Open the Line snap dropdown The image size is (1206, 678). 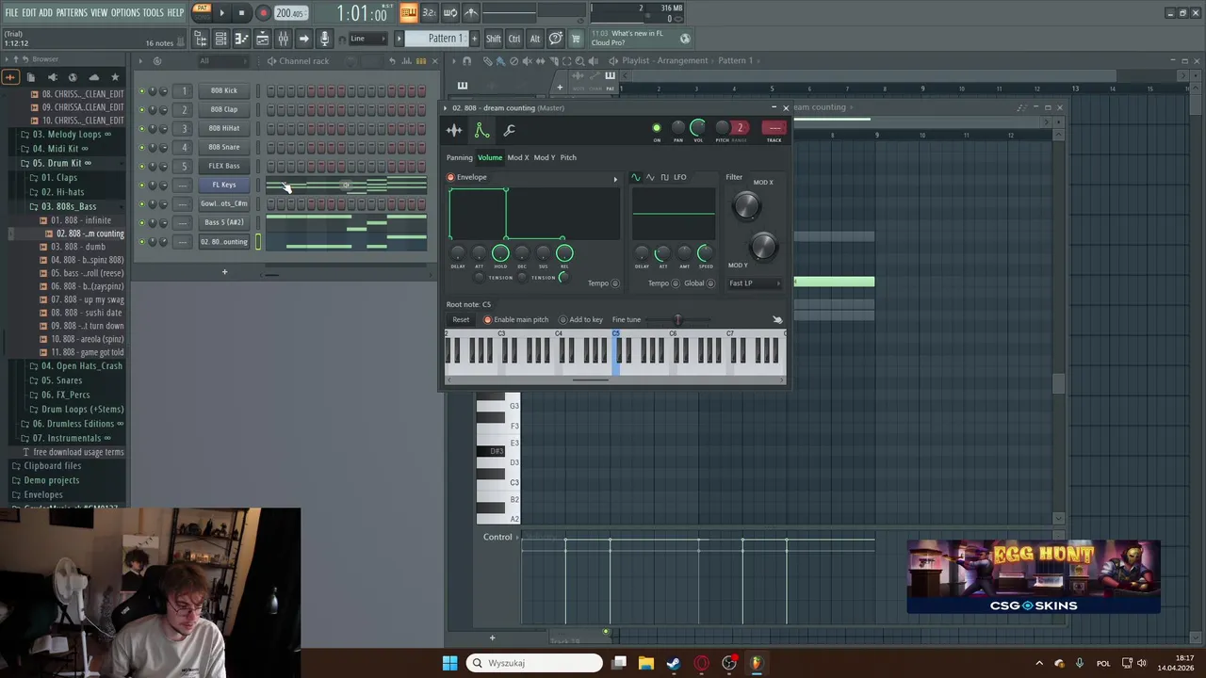pyautogui.click(x=367, y=39)
